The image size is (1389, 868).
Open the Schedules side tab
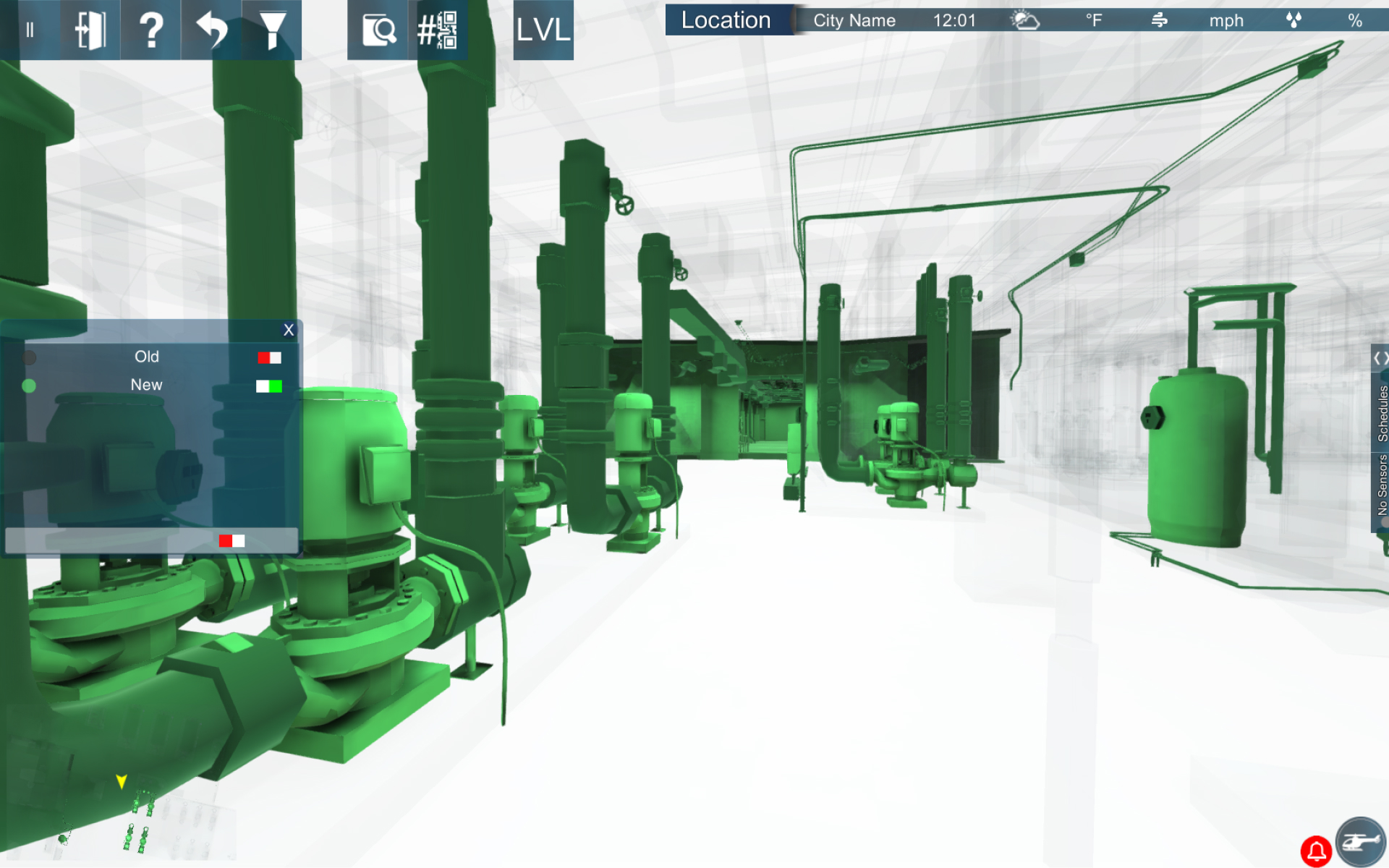coord(1382,413)
